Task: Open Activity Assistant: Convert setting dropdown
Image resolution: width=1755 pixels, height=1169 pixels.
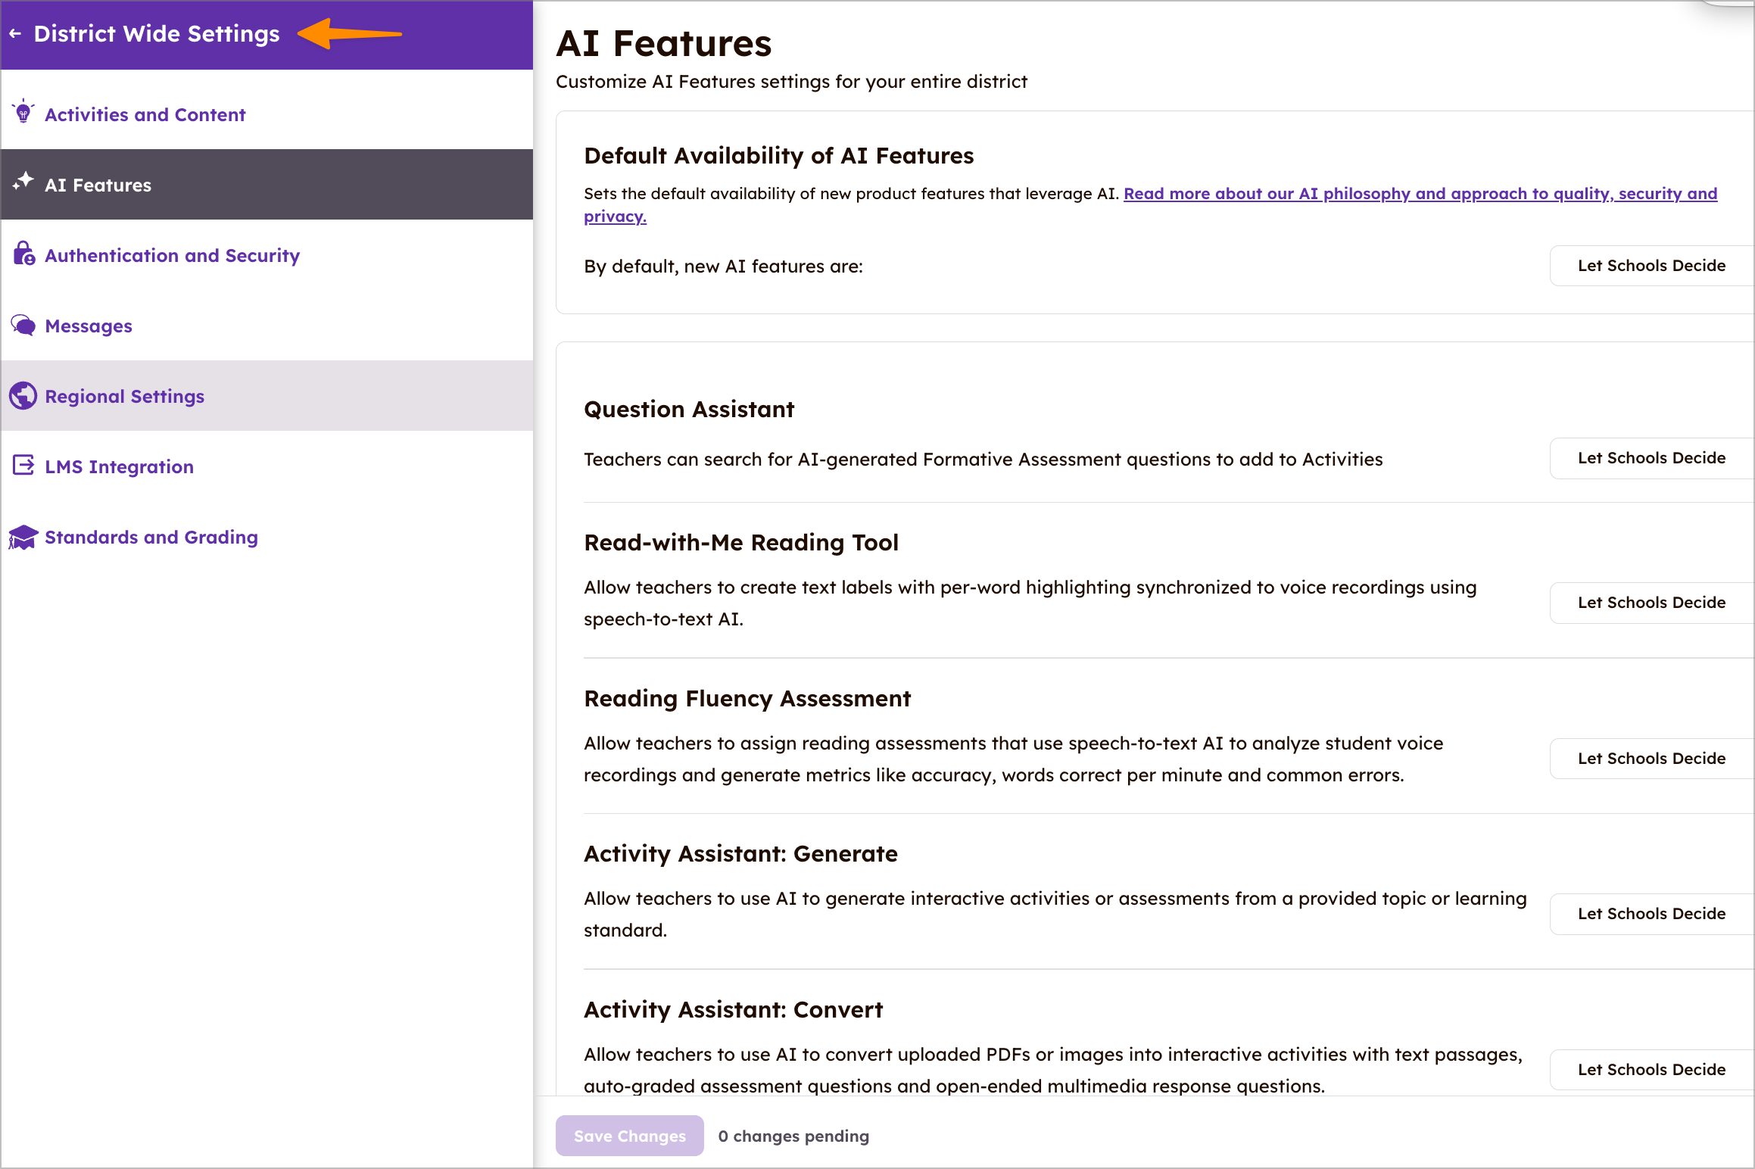Action: click(x=1651, y=1070)
